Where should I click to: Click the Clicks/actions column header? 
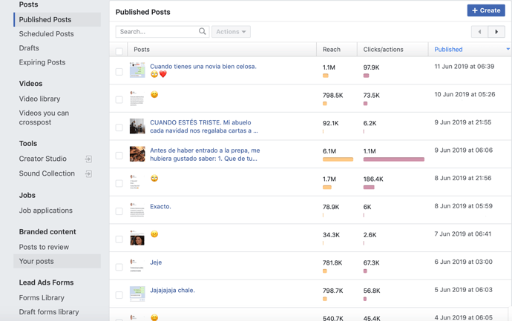pos(383,49)
